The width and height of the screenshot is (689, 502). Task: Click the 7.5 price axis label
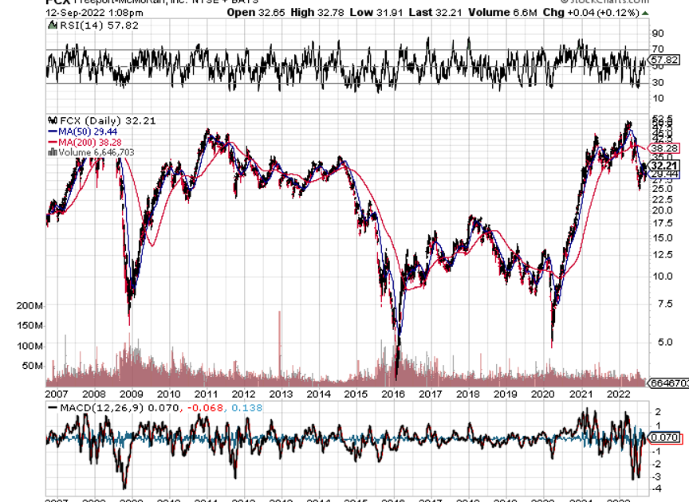click(x=665, y=304)
